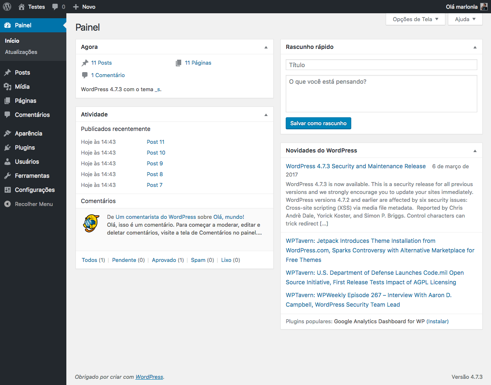Open the Usuários sidebar menu

click(33, 162)
